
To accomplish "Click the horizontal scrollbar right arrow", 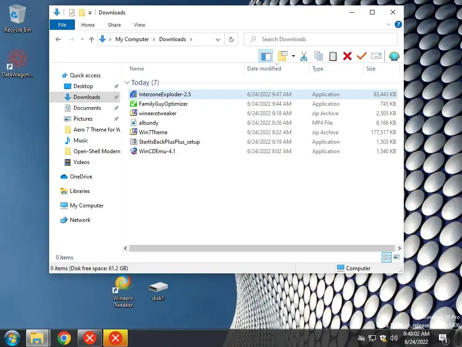I will click(399, 248).
